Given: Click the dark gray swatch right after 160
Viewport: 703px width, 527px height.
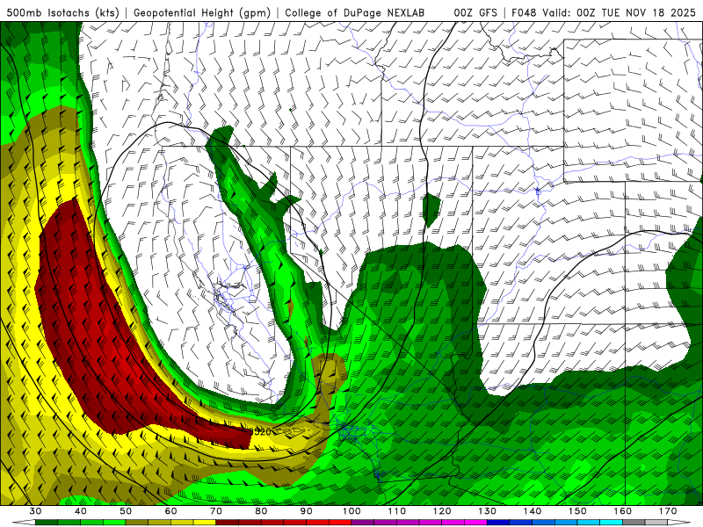Looking at the screenshot, I should 634,523.
